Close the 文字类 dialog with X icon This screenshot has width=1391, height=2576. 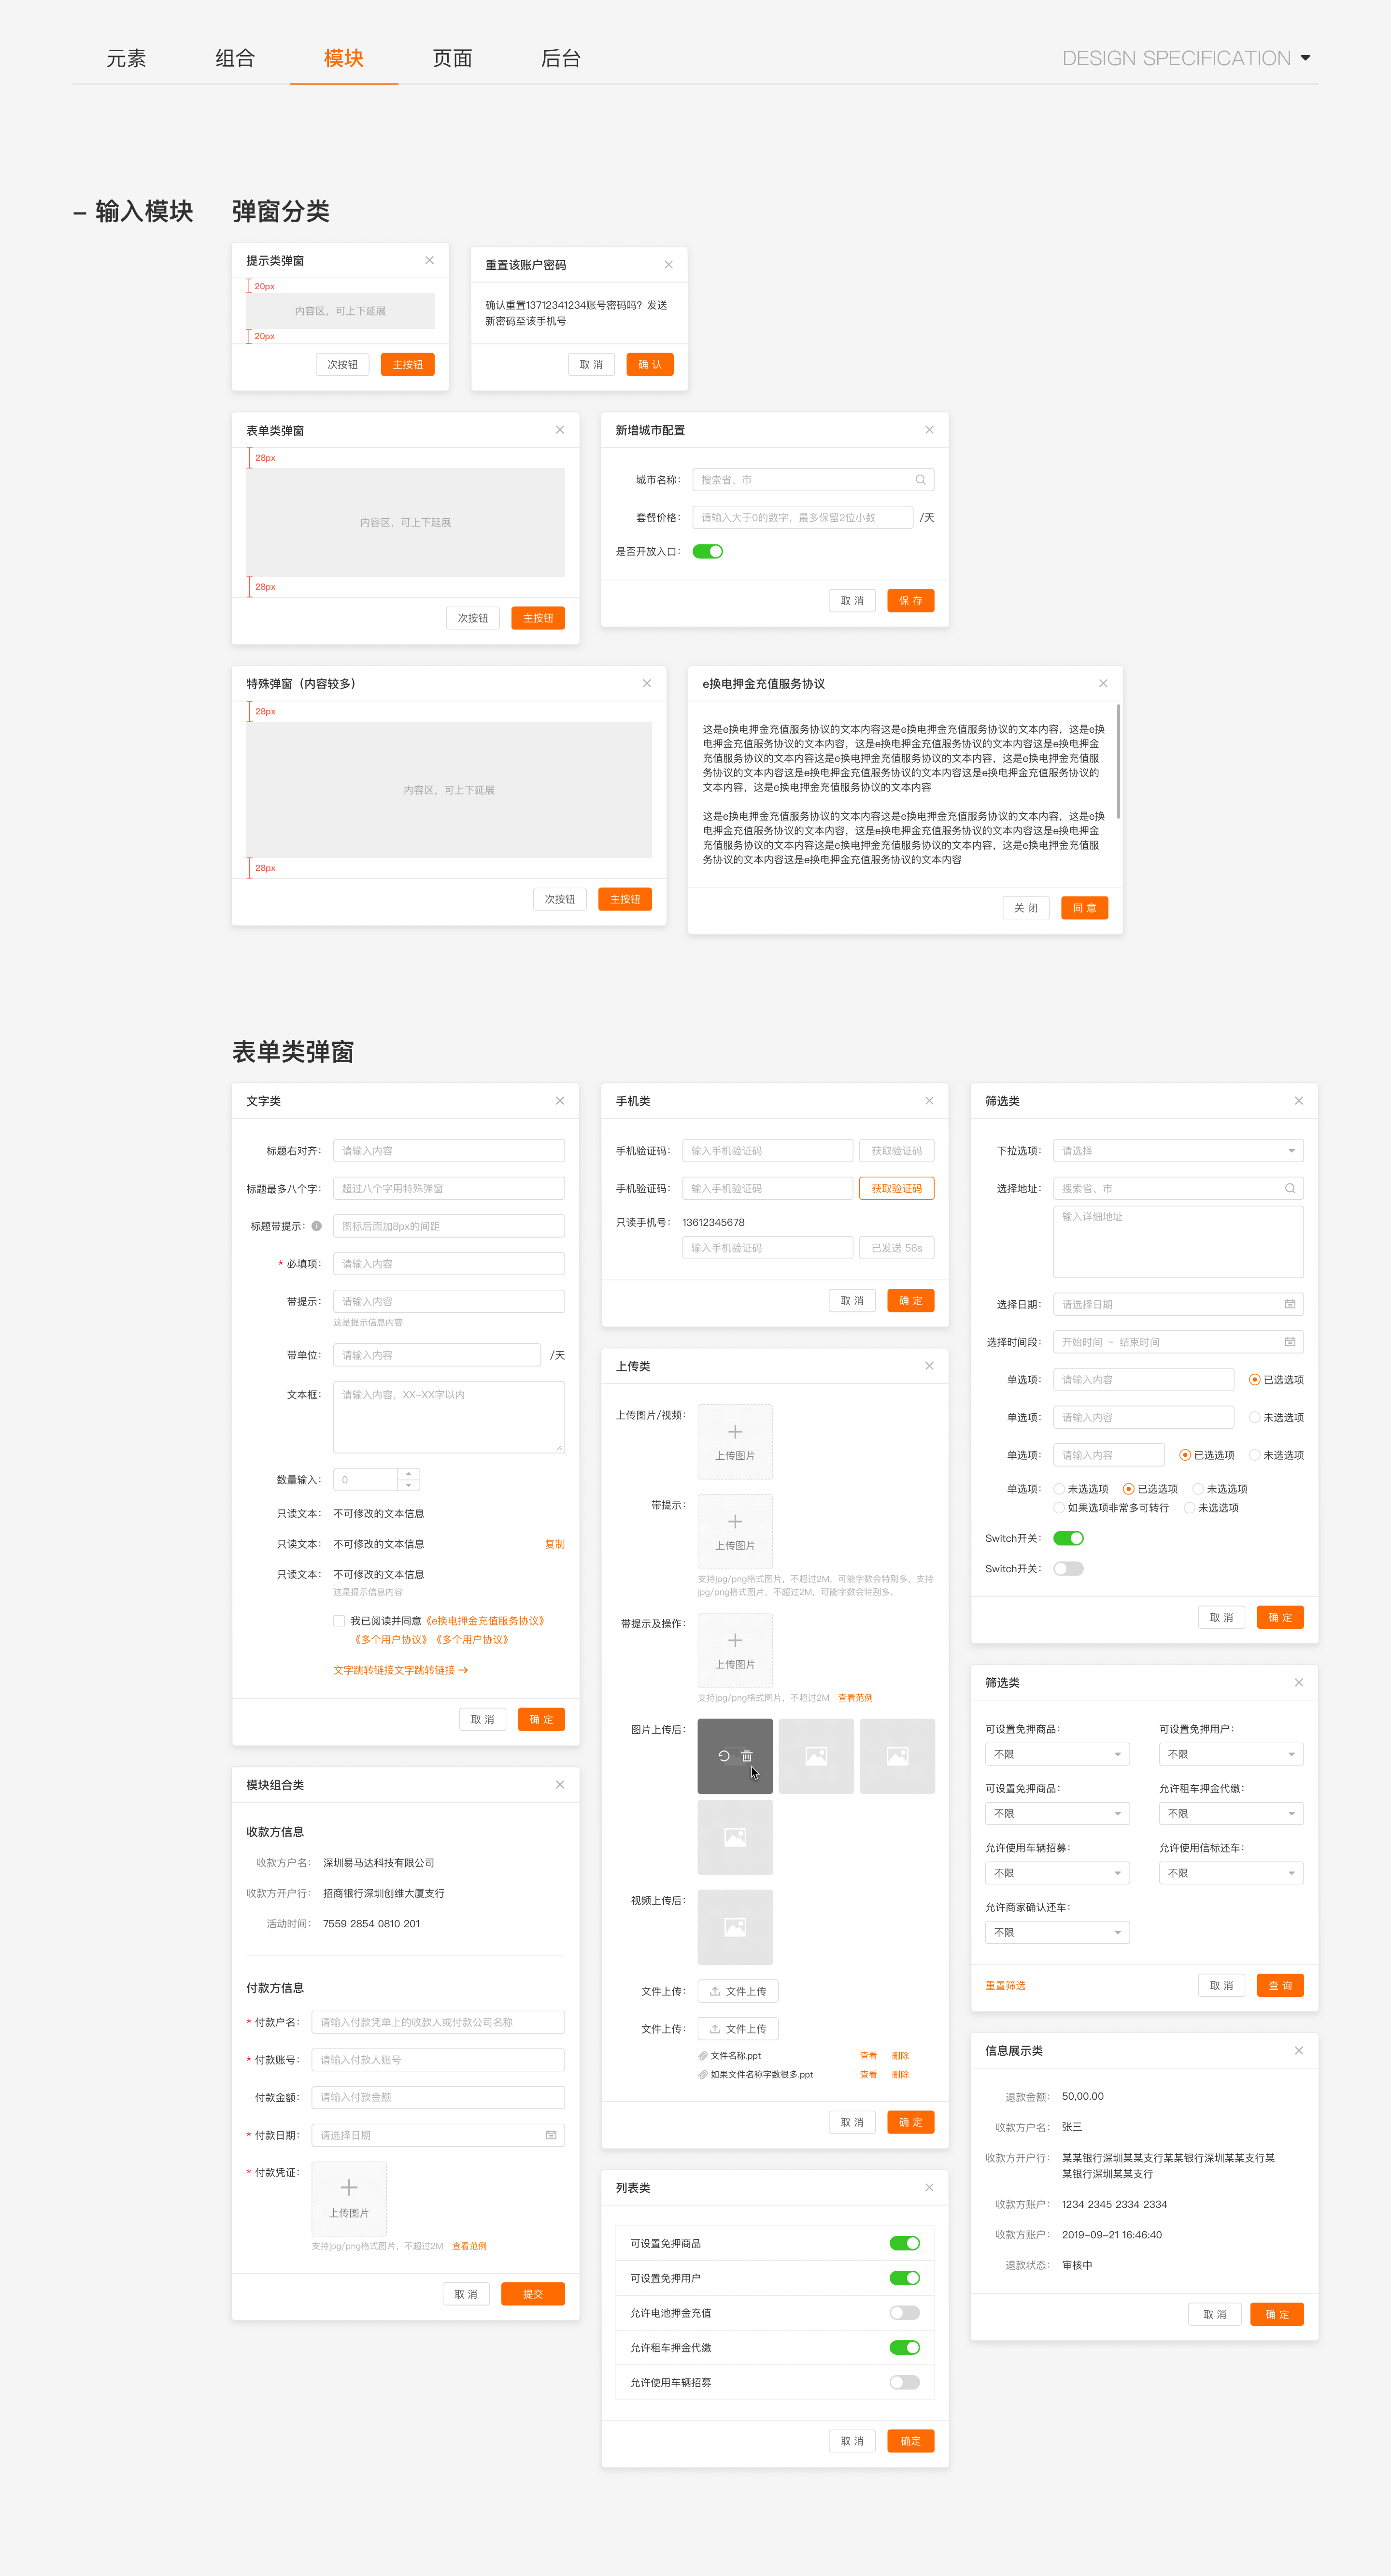(x=560, y=1101)
